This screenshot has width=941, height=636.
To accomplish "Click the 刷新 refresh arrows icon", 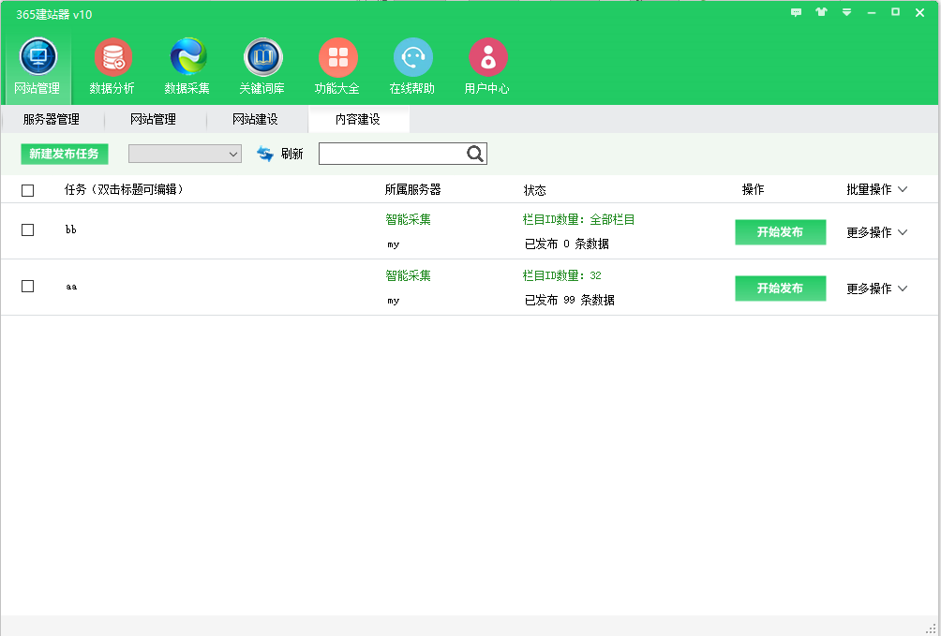I will [264, 155].
